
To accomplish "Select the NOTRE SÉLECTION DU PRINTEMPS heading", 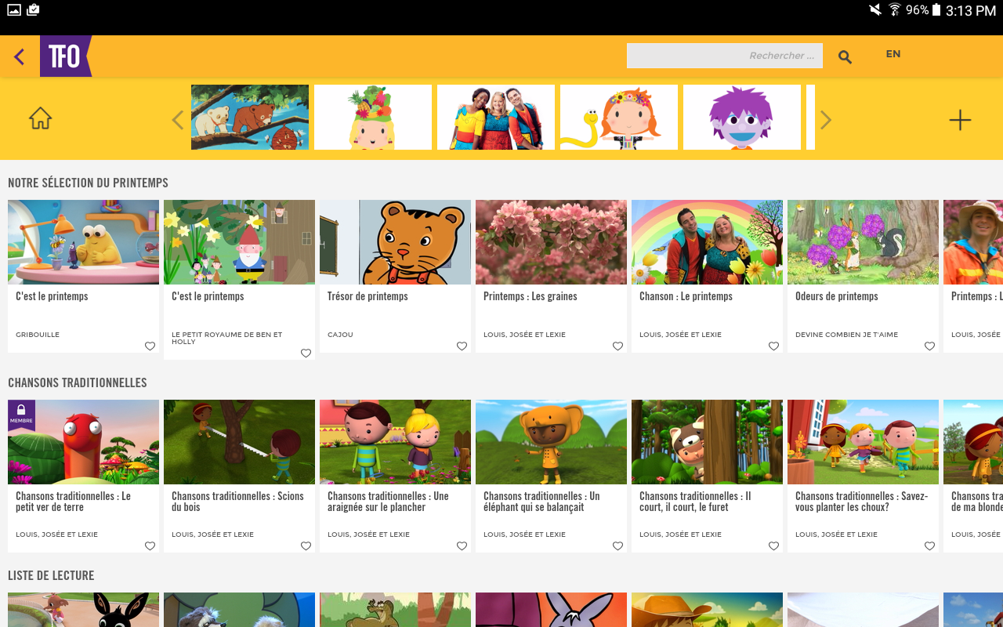I will [88, 183].
